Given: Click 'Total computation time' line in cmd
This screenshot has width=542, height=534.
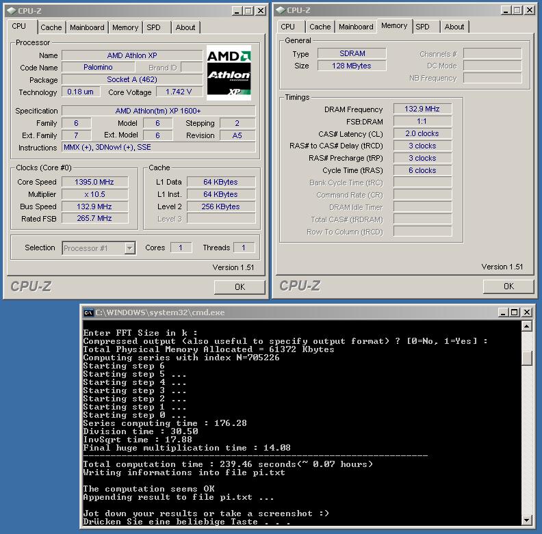Looking at the screenshot, I should [x=228, y=464].
